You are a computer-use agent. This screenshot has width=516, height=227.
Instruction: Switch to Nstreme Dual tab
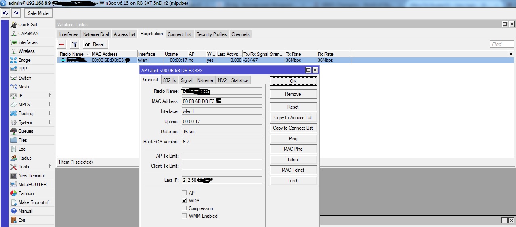[x=96, y=34]
